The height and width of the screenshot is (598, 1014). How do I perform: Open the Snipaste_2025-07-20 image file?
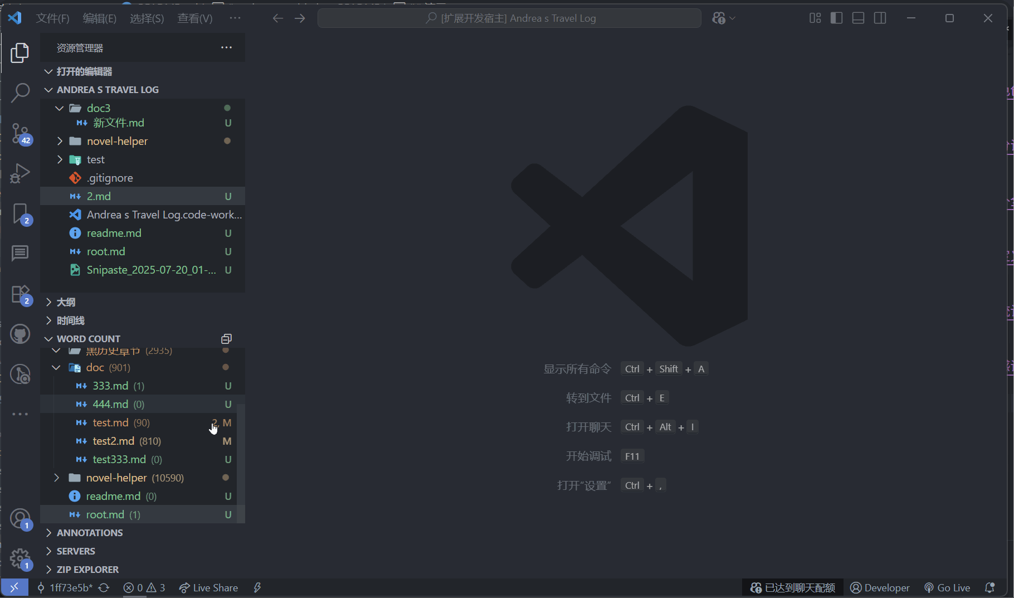143,270
